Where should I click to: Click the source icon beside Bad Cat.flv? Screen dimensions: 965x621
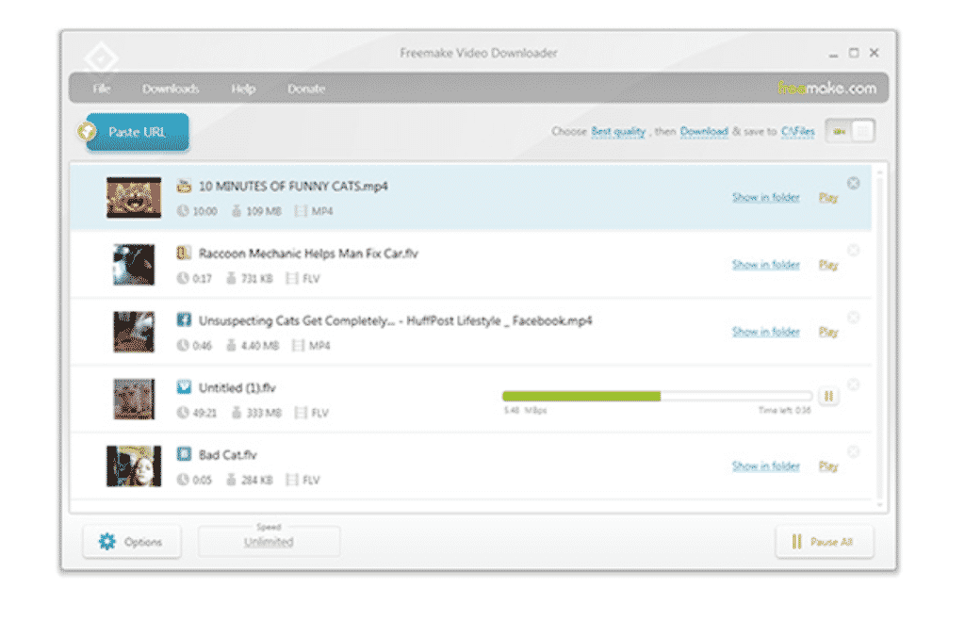pos(185,455)
